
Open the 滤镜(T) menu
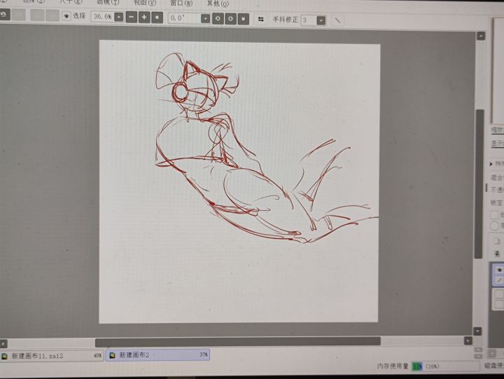(x=108, y=2)
